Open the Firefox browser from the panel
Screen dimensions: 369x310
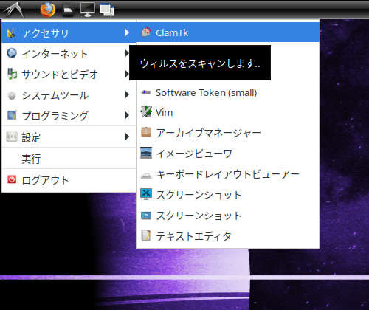48,10
